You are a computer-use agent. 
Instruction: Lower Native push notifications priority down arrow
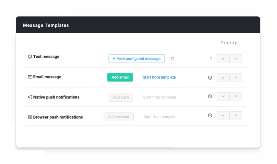[236, 97]
